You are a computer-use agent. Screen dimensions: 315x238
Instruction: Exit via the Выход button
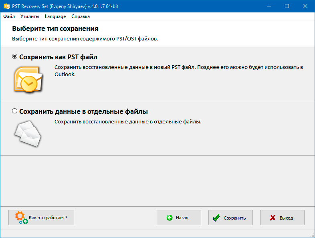[x=282, y=218]
